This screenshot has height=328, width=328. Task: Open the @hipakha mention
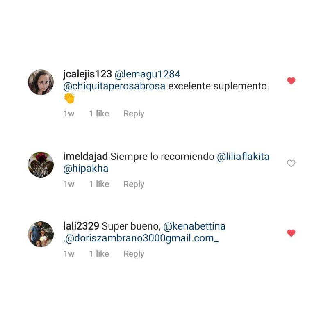pos(86,169)
